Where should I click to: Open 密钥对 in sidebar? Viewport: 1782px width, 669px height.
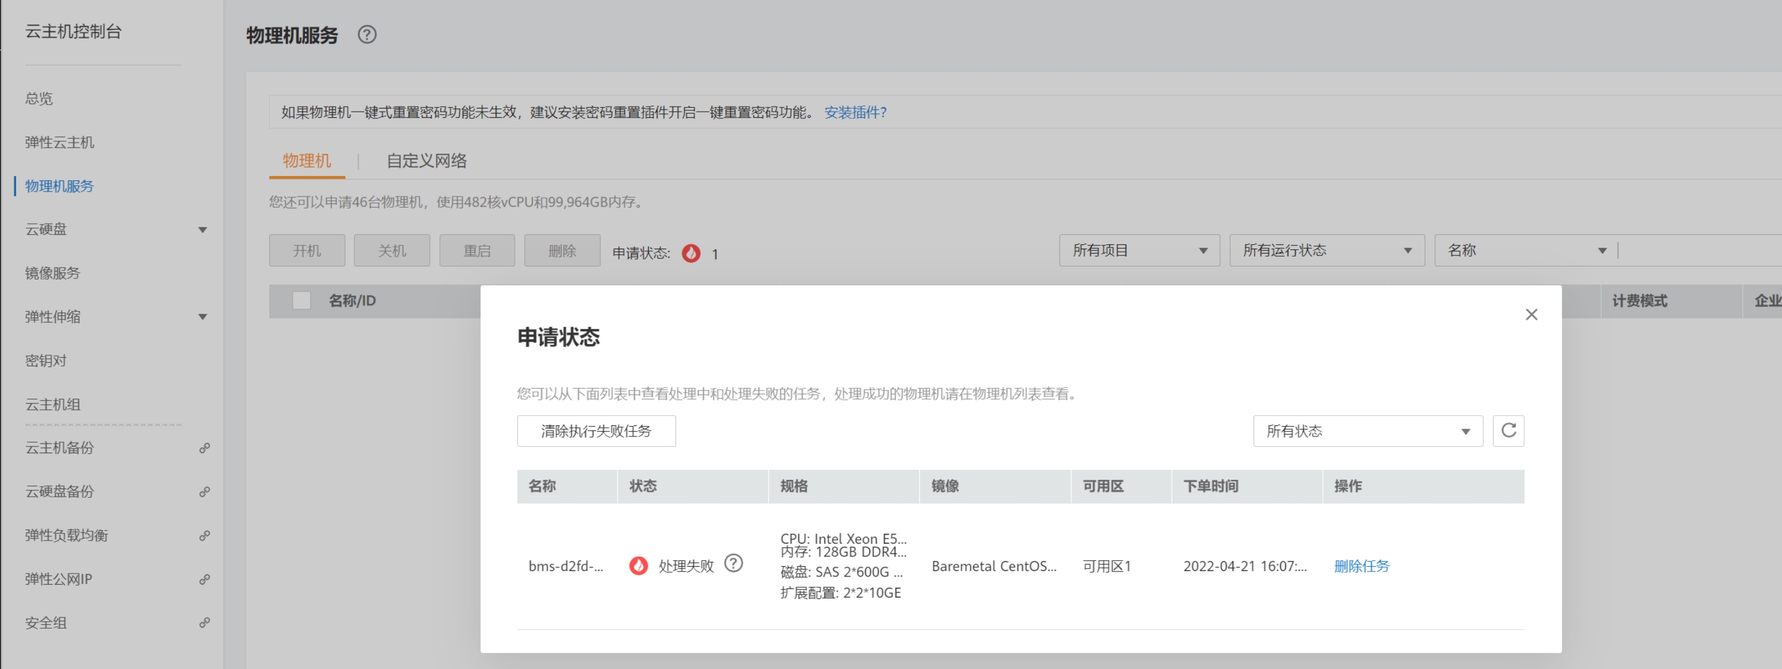pyautogui.click(x=46, y=360)
